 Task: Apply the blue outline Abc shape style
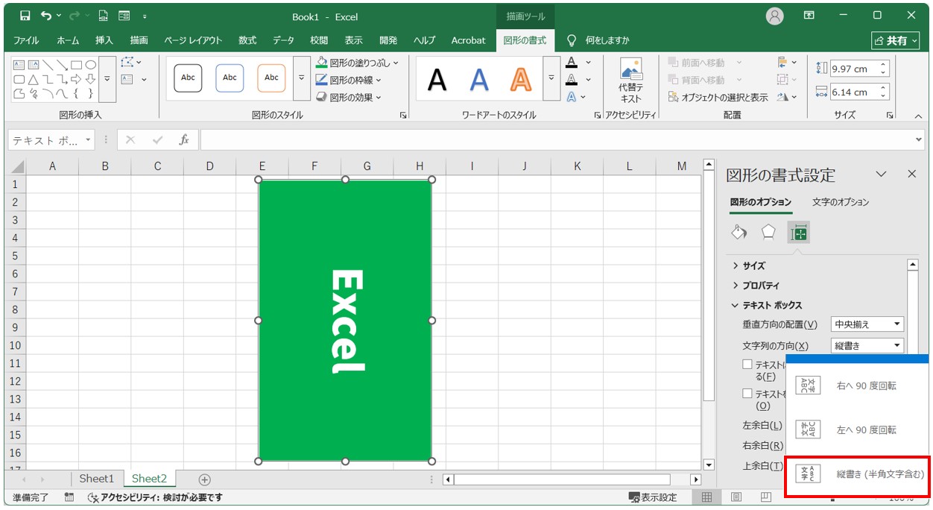pyautogui.click(x=230, y=78)
